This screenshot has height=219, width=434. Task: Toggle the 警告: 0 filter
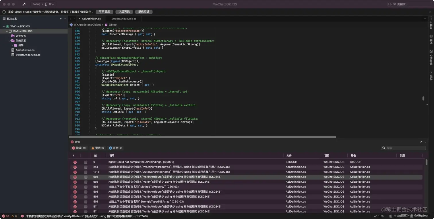click(x=98, y=148)
